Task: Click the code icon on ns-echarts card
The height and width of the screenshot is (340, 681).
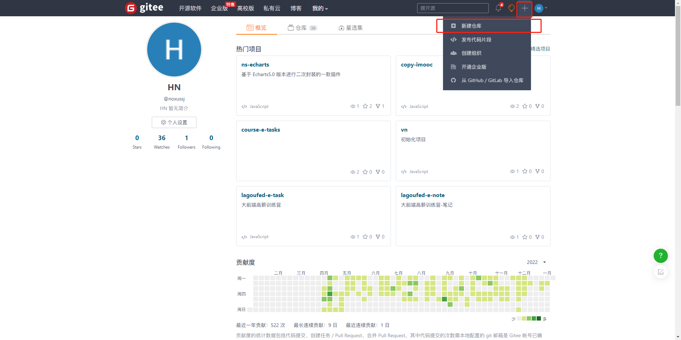Action: point(244,106)
